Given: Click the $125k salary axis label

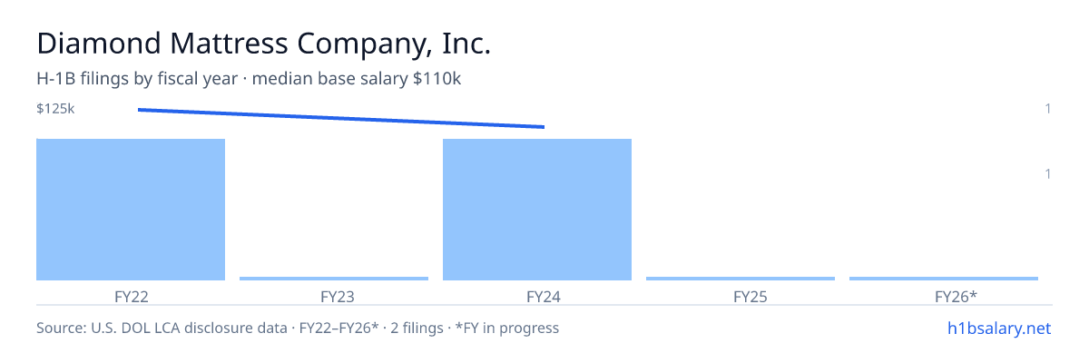Looking at the screenshot, I should (55, 109).
